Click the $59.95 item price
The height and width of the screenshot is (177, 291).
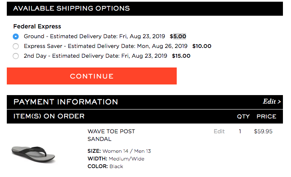click(263, 132)
